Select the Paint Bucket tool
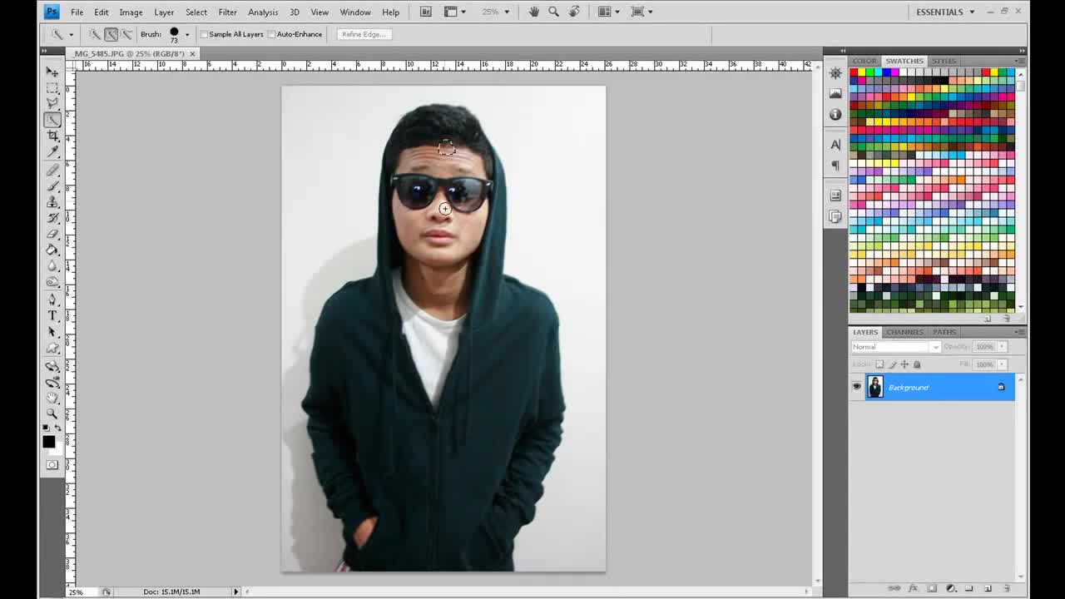The height and width of the screenshot is (599, 1065). pos(52,250)
